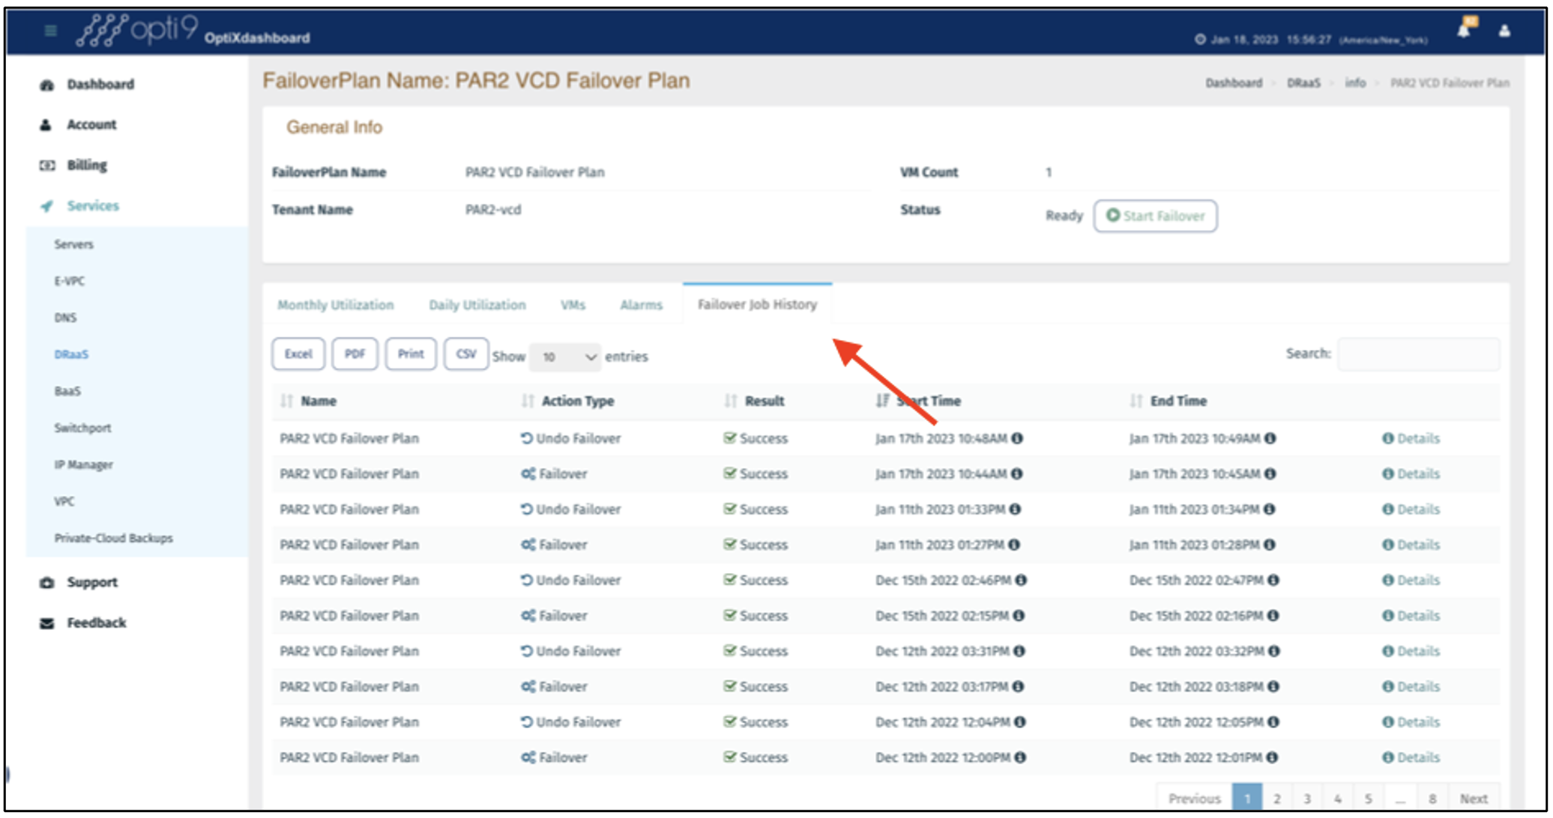1553x818 pixels.
Task: Click the Billing money icon
Action: coord(46,165)
